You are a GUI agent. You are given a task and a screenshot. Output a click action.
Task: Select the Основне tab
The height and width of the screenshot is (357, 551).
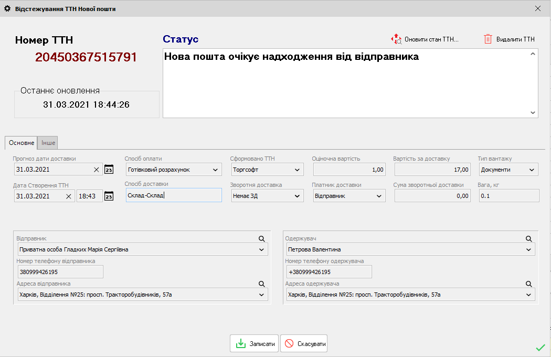pyautogui.click(x=21, y=142)
